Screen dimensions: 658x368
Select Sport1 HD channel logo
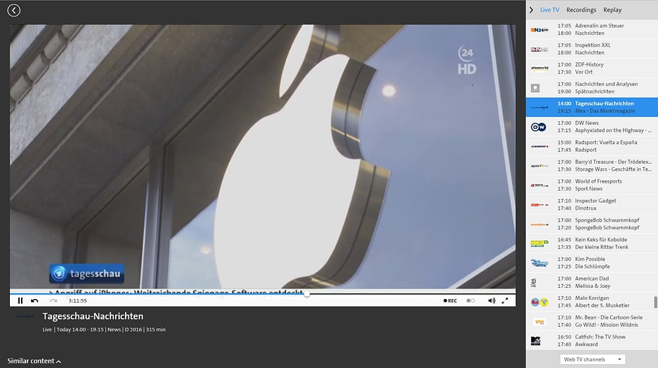click(540, 166)
